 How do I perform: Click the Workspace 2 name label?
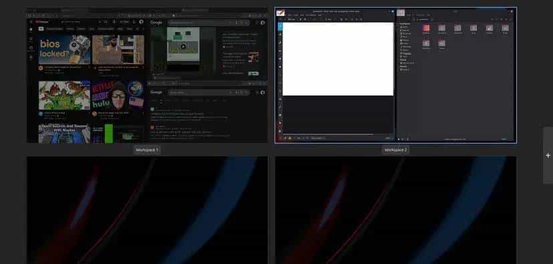coord(395,150)
